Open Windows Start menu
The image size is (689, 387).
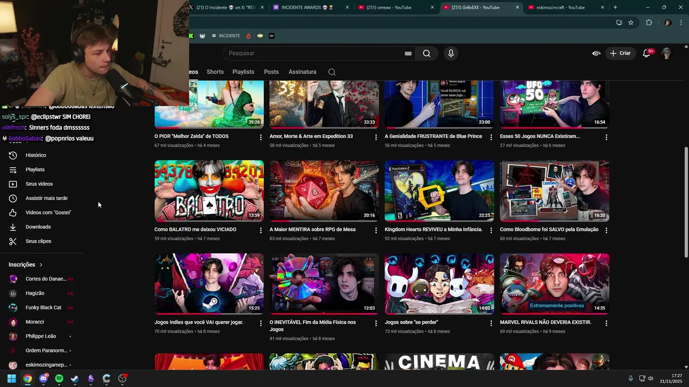pyautogui.click(x=11, y=378)
